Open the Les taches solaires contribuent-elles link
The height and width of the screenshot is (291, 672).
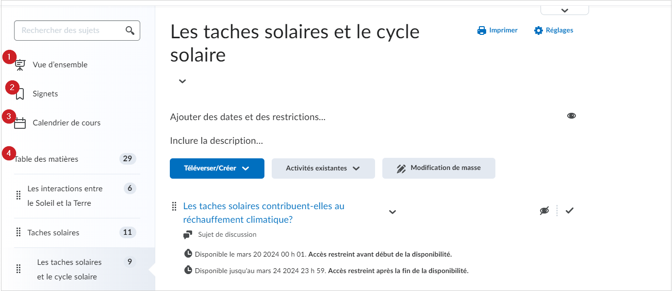tap(263, 213)
